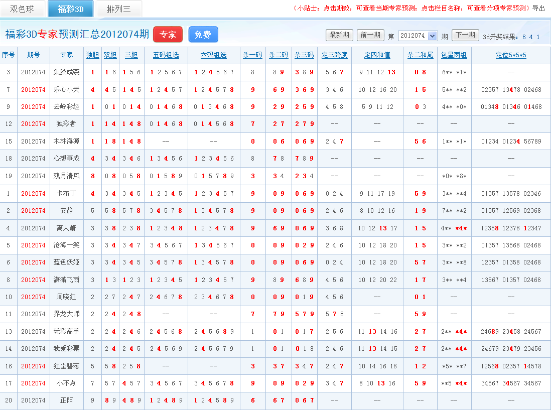Click the 下一期 button

click(465, 35)
